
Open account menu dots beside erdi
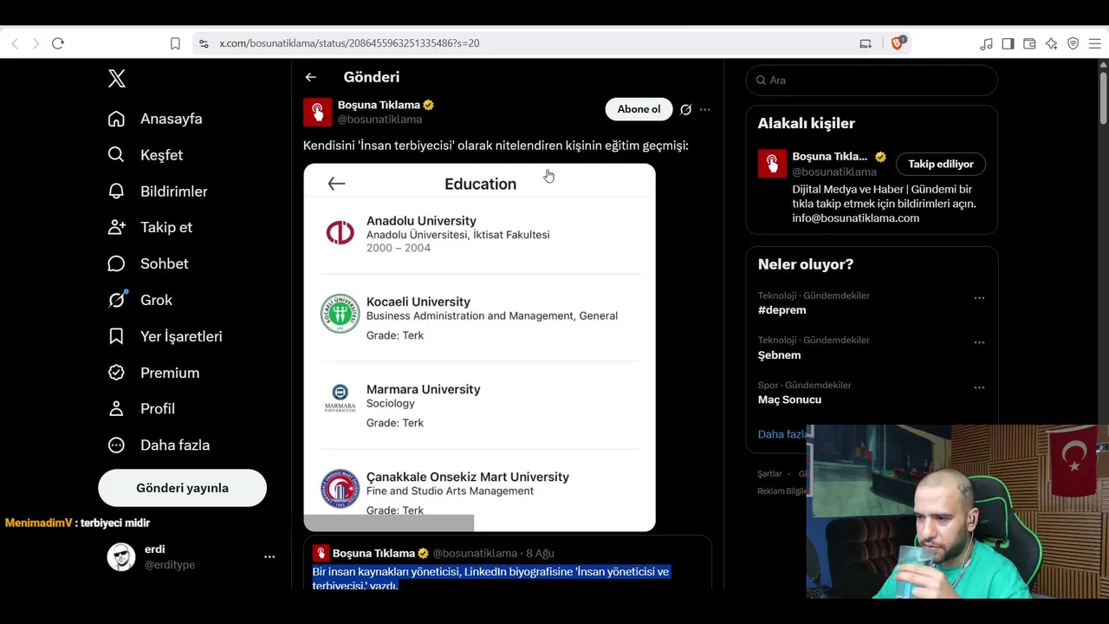[x=269, y=556]
